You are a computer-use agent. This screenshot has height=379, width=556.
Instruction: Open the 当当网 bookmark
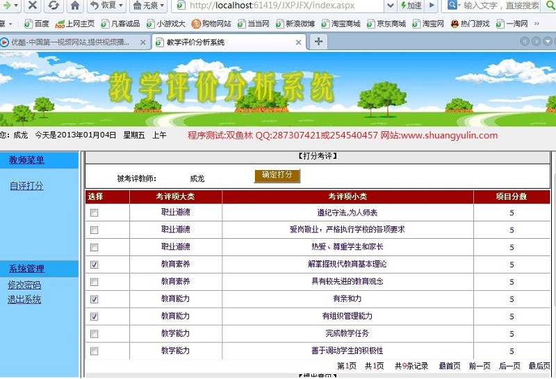253,24
